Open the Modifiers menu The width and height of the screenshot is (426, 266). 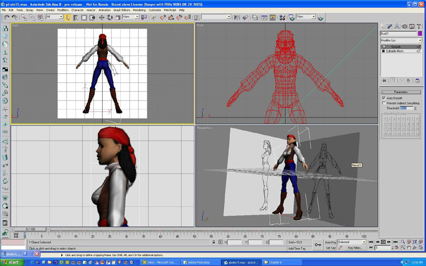[63, 10]
